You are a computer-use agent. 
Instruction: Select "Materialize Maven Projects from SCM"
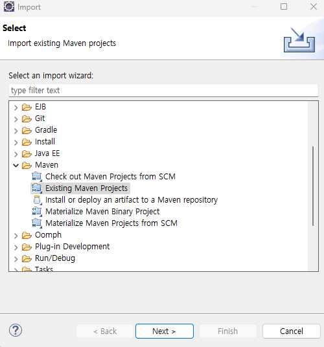click(111, 223)
